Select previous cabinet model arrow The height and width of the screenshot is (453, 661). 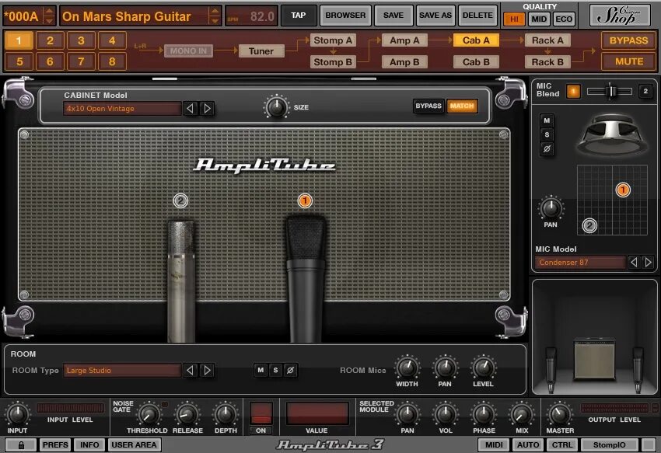coord(190,108)
